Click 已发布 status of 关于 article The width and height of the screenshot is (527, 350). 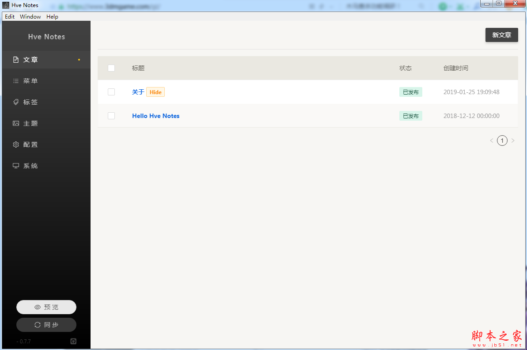411,92
